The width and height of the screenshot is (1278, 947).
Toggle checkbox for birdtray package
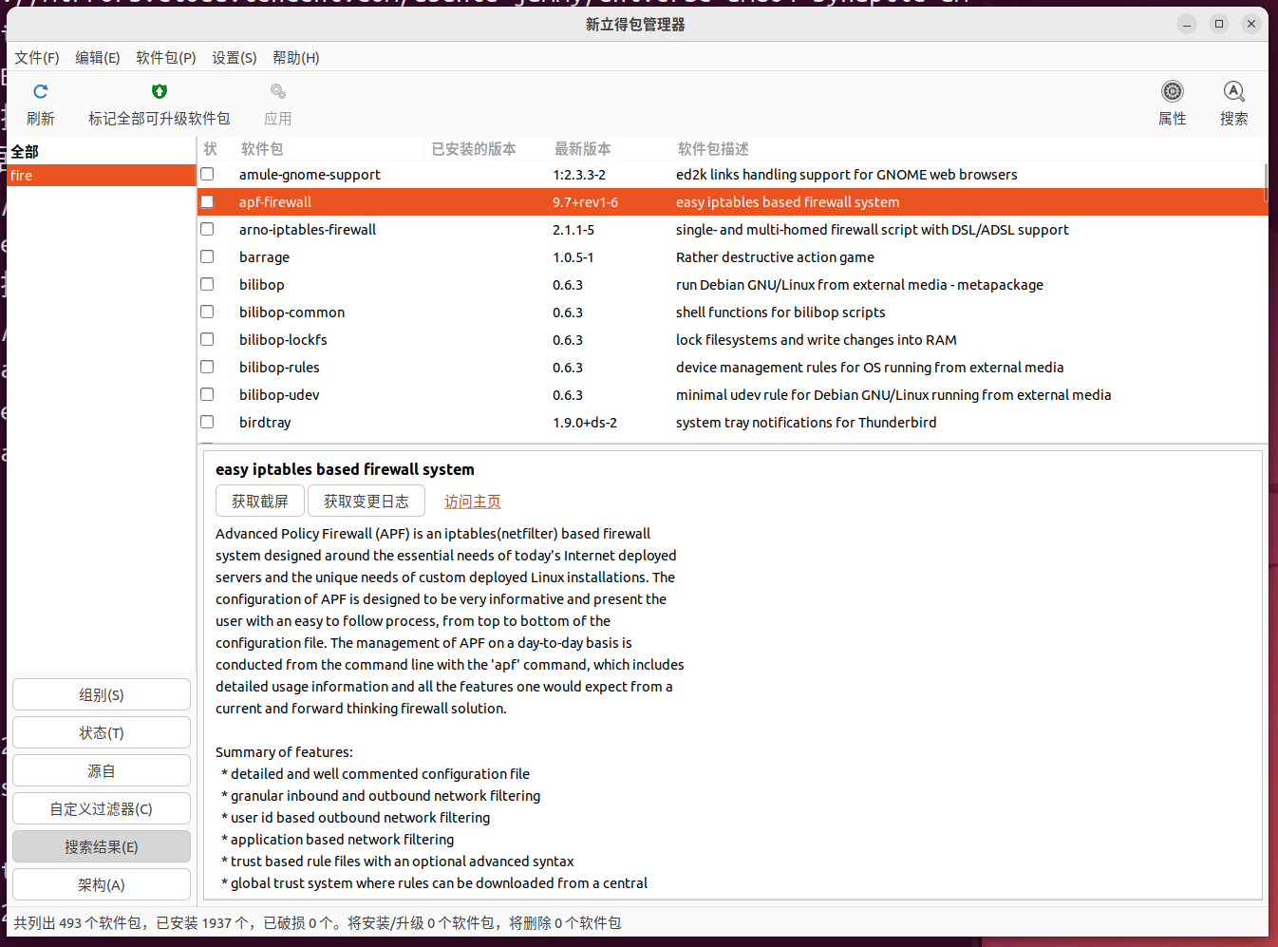point(207,422)
